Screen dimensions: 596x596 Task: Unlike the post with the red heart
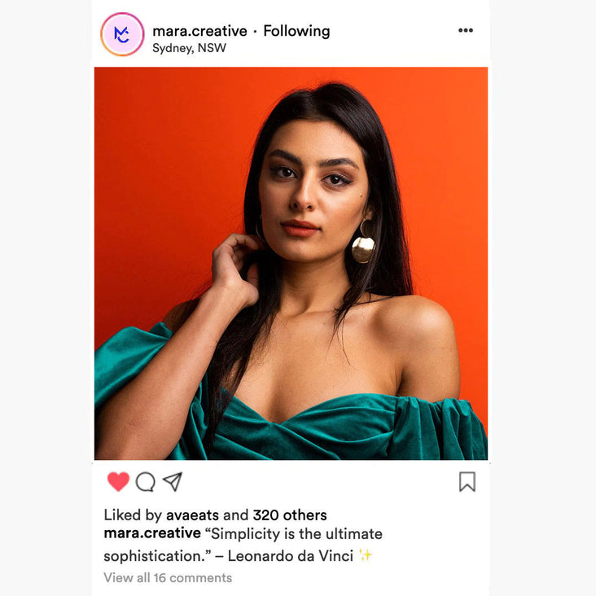click(x=118, y=481)
